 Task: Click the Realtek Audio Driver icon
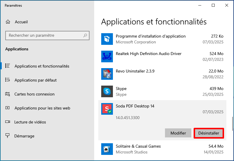pyautogui.click(x=107, y=56)
